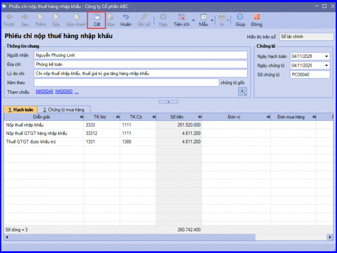The image size is (337, 253).
Task: Click the Kèm theo field
Action: click(126, 83)
